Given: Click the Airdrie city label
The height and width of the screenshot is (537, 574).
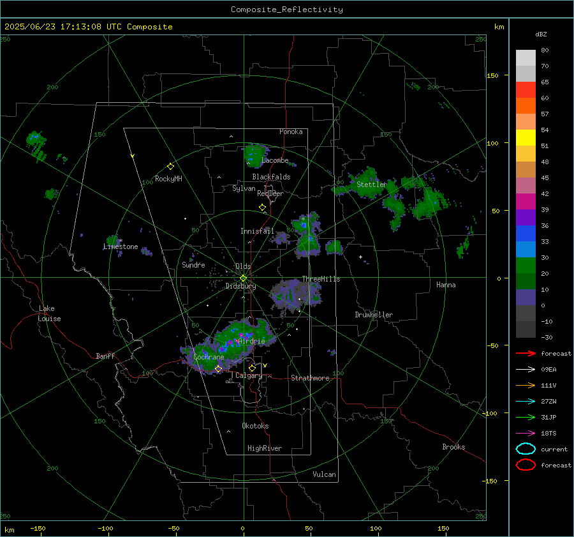Looking at the screenshot, I should pos(251,341).
